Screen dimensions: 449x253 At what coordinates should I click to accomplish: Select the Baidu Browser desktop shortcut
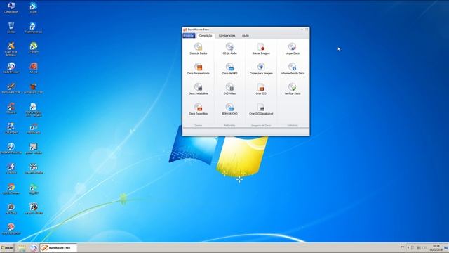11,68
